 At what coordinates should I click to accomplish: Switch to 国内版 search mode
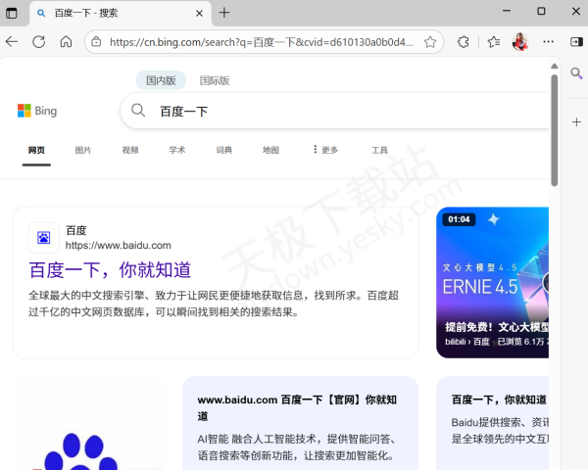(161, 80)
